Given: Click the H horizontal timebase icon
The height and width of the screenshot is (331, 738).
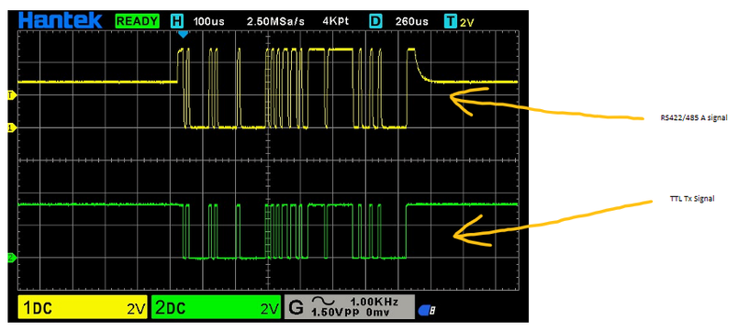Looking at the screenshot, I should [177, 21].
